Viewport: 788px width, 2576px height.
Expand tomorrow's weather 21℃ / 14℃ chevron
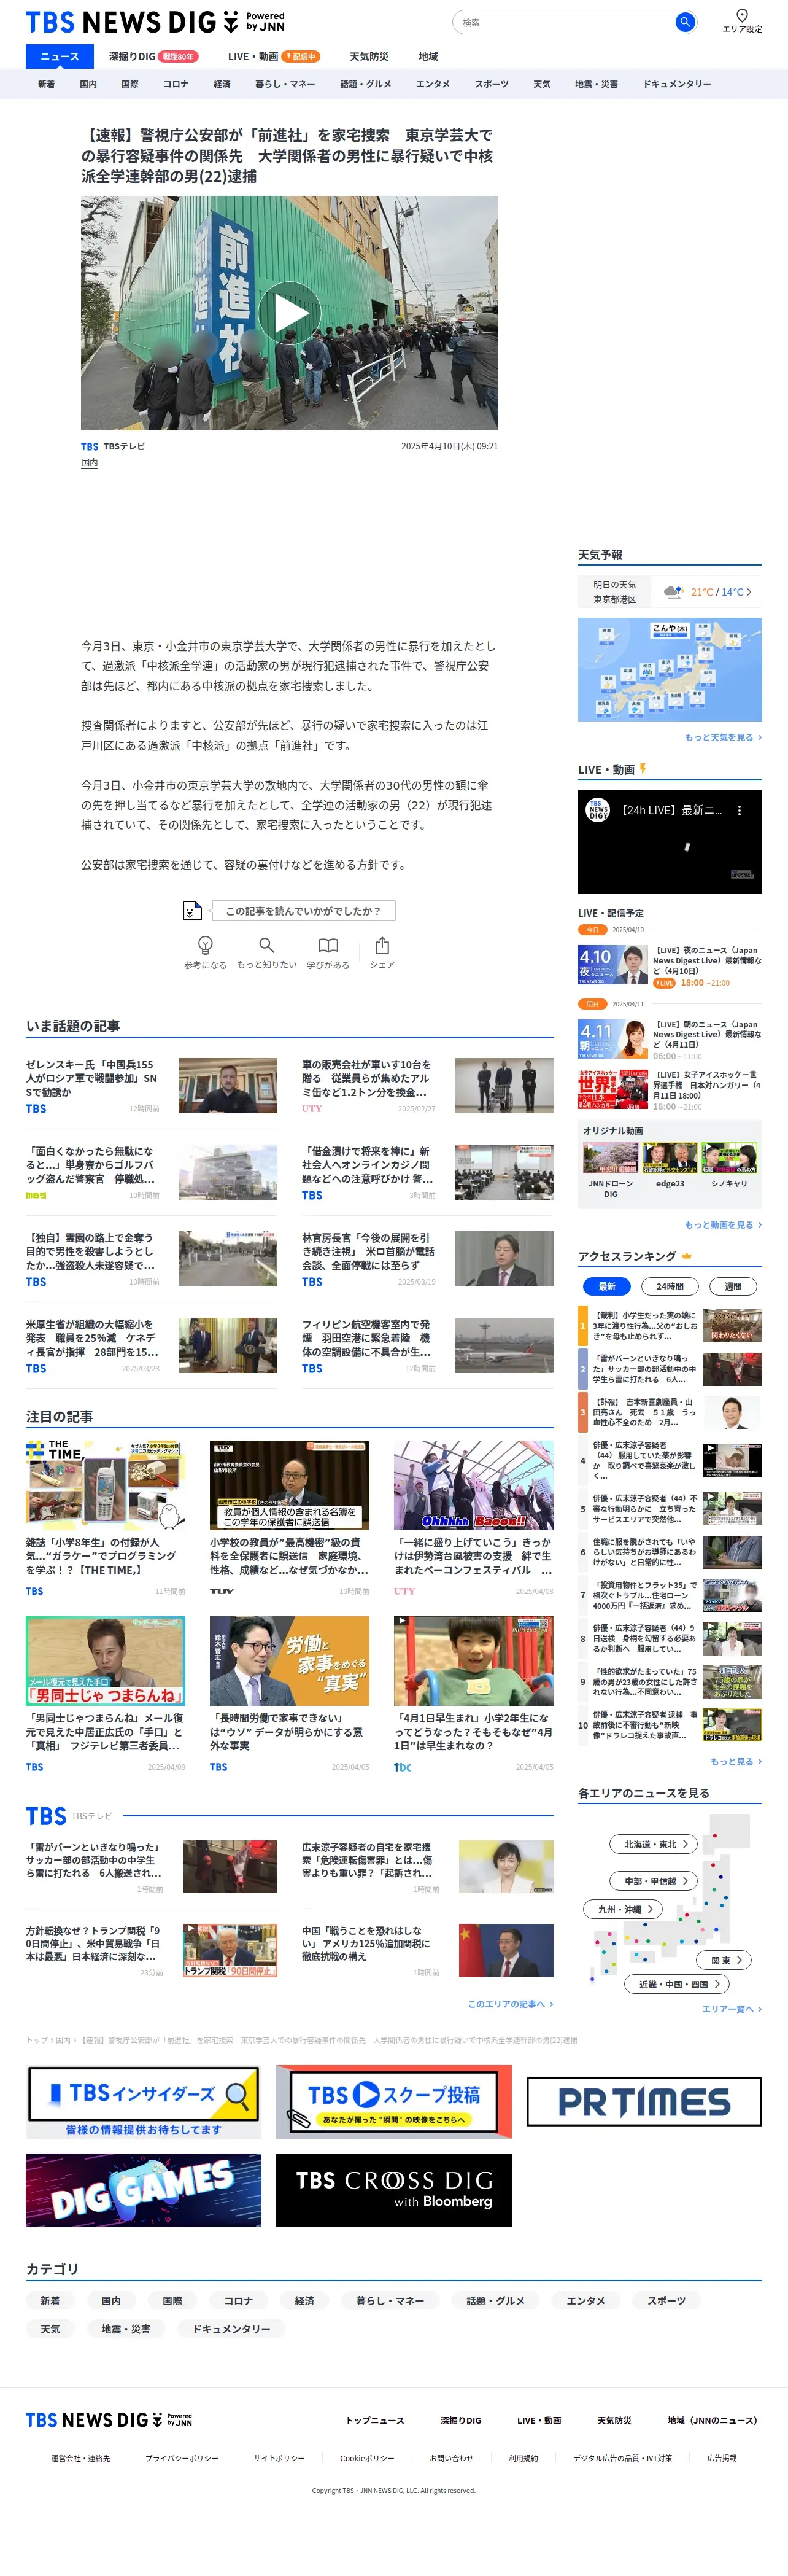point(749,592)
